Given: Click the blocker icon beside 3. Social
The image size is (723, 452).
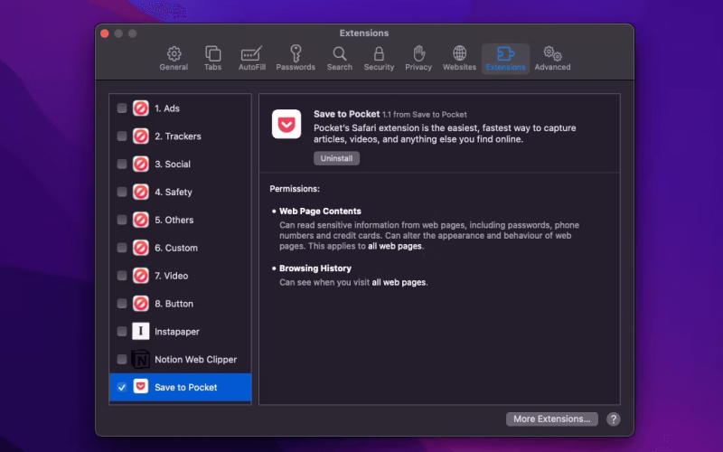Looking at the screenshot, I should [x=141, y=165].
